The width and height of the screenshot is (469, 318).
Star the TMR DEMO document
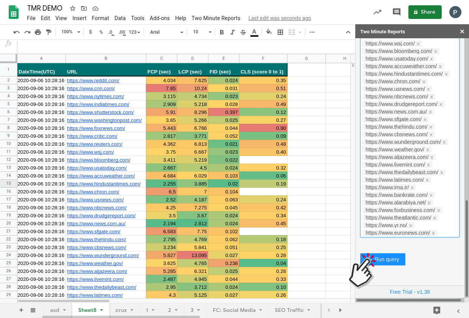[72, 8]
